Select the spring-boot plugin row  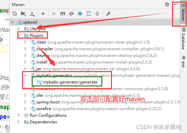95,102
